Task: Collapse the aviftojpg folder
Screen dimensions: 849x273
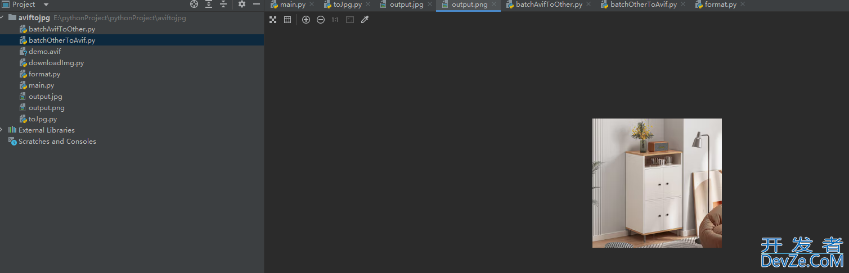Action: 2,17
